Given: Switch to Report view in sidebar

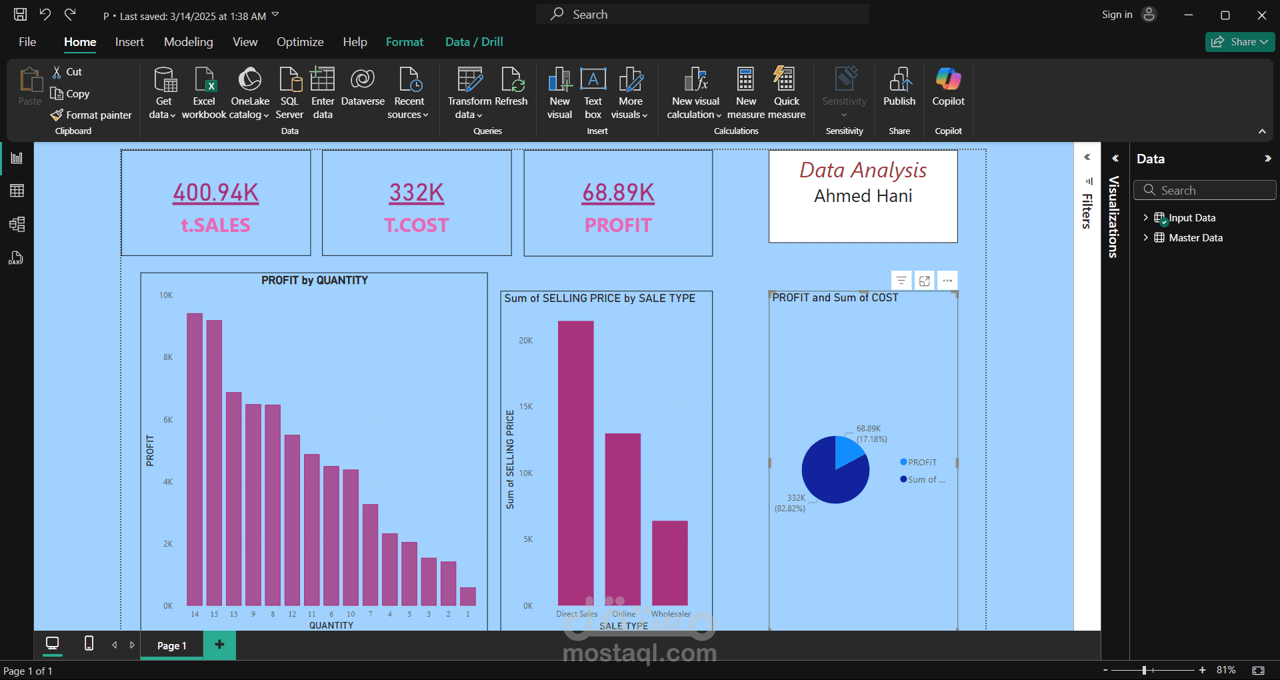Looking at the screenshot, I should pyautogui.click(x=17, y=158).
